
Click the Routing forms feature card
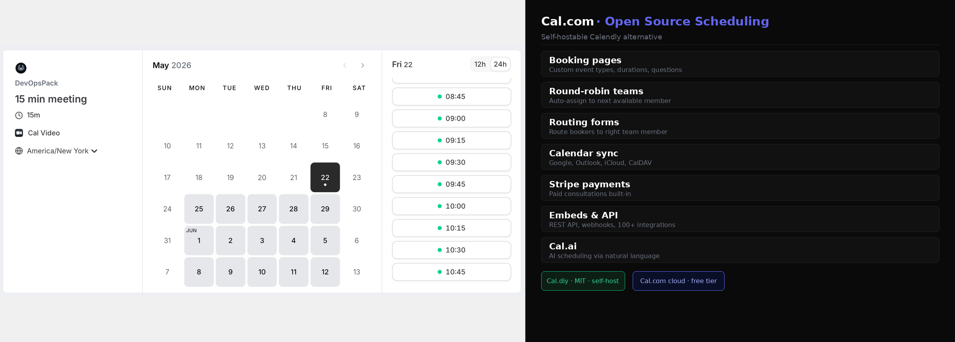[x=740, y=126]
